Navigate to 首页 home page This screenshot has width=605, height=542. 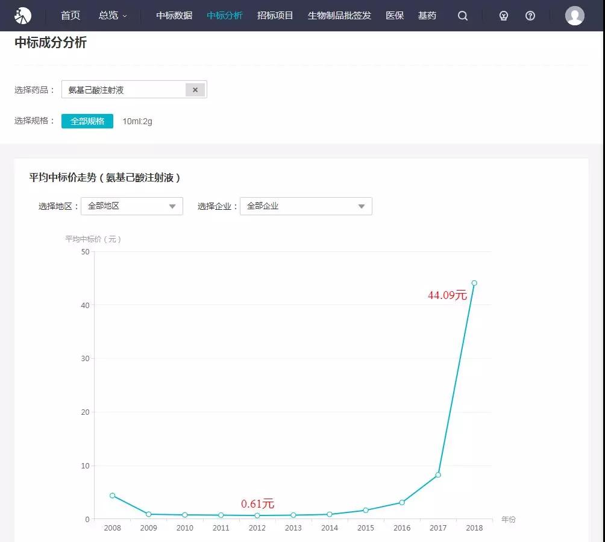point(71,16)
